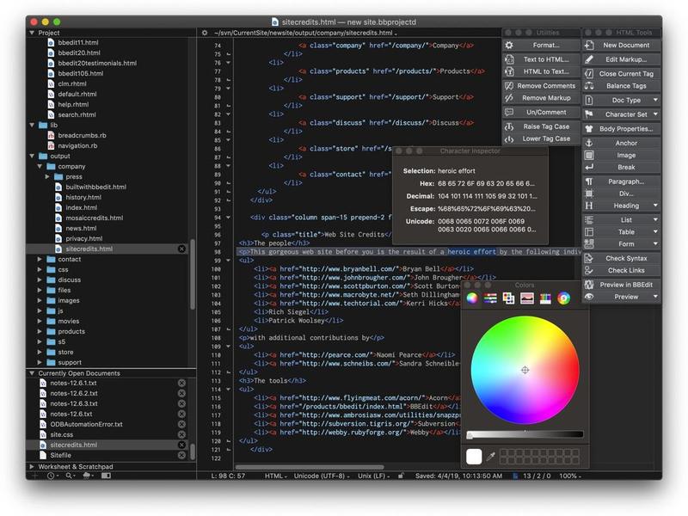The width and height of the screenshot is (688, 516).
Task: Switch to color sliders tab in Colors
Action: [490, 298]
